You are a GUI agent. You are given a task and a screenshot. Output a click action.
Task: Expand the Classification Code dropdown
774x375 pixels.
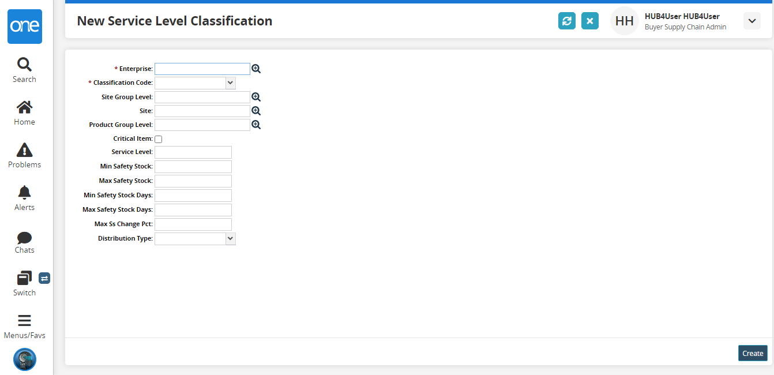click(x=231, y=82)
